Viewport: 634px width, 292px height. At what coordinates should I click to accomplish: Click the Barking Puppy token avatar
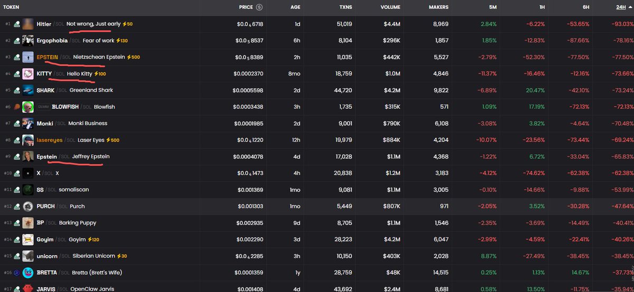click(28, 223)
